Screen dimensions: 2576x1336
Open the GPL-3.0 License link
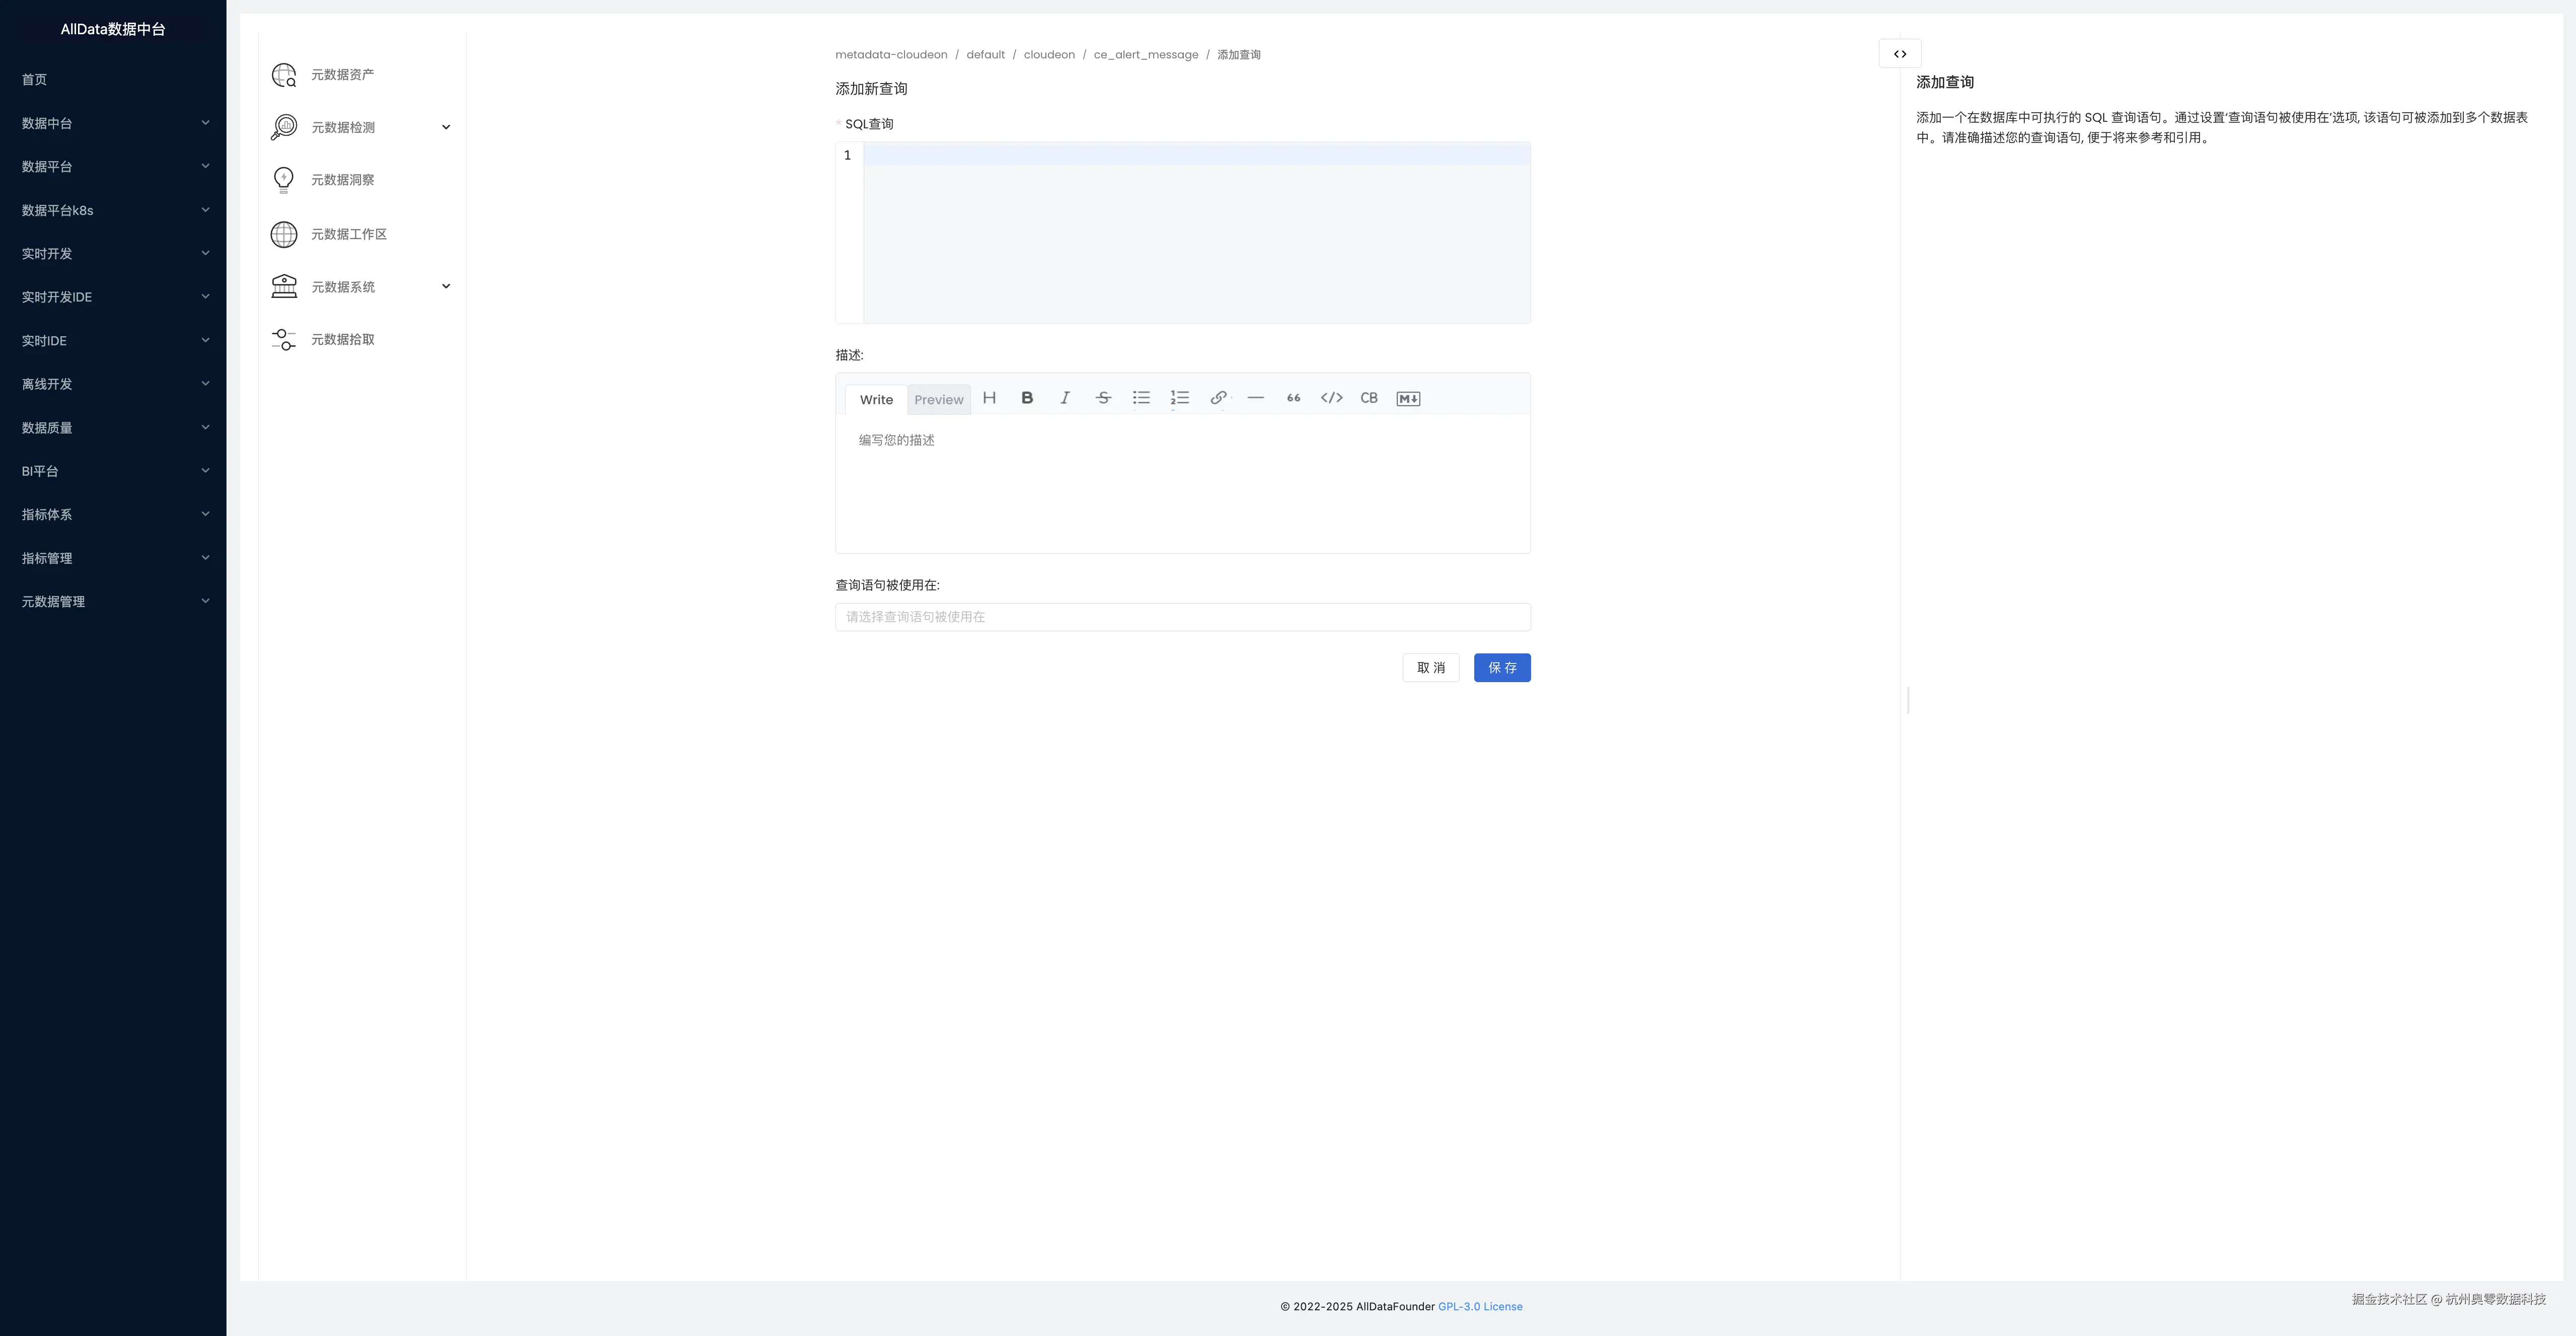point(1479,1307)
